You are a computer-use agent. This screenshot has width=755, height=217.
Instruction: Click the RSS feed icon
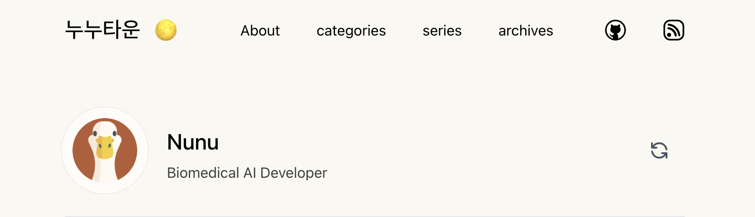point(673,31)
